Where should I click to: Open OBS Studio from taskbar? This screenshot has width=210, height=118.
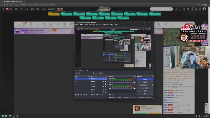pos(14,116)
